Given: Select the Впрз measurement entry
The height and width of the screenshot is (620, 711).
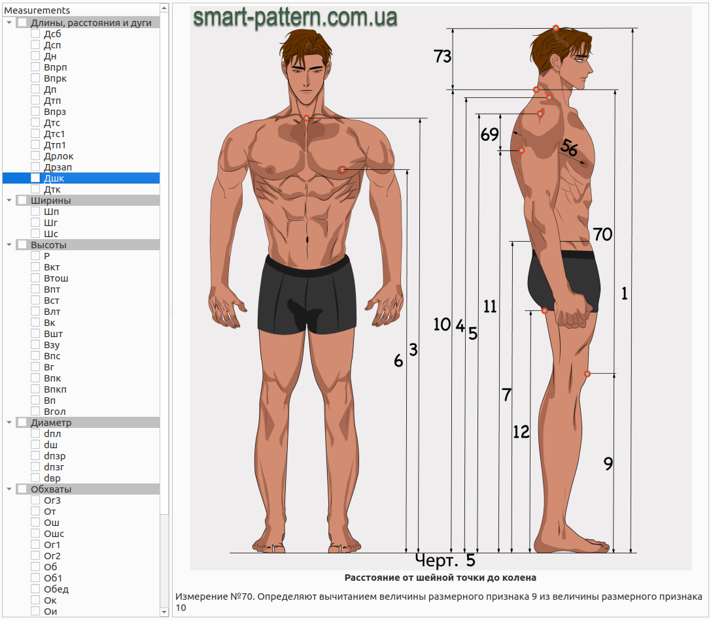Looking at the screenshot, I should [55, 112].
